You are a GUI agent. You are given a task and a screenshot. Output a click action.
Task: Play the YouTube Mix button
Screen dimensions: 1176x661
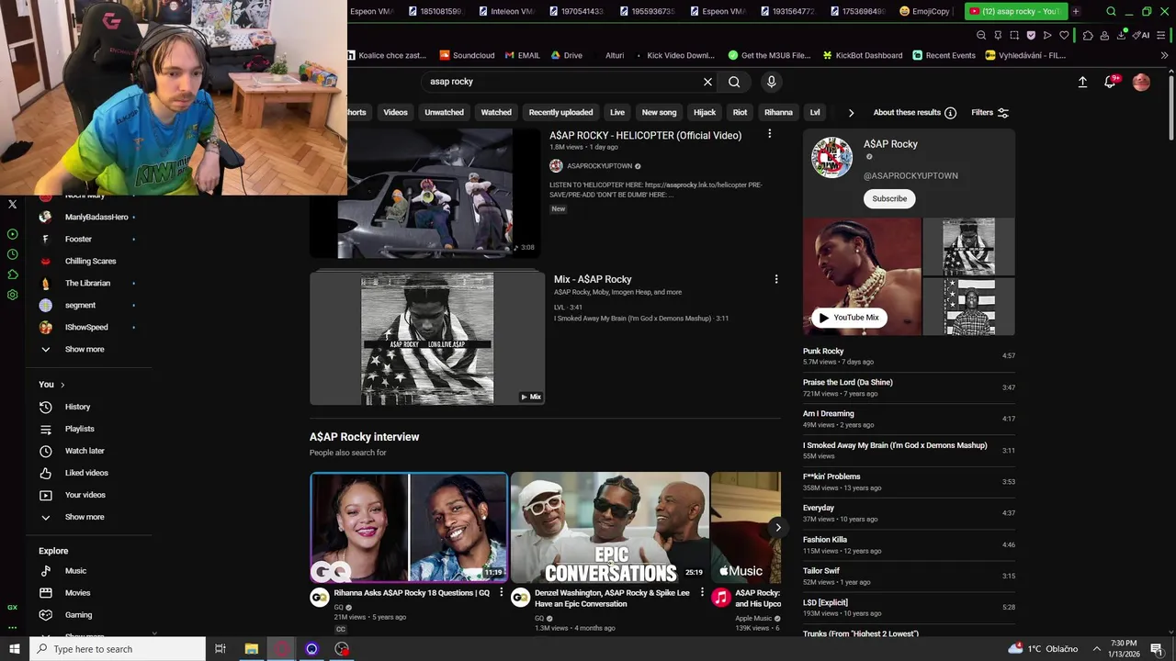(849, 318)
